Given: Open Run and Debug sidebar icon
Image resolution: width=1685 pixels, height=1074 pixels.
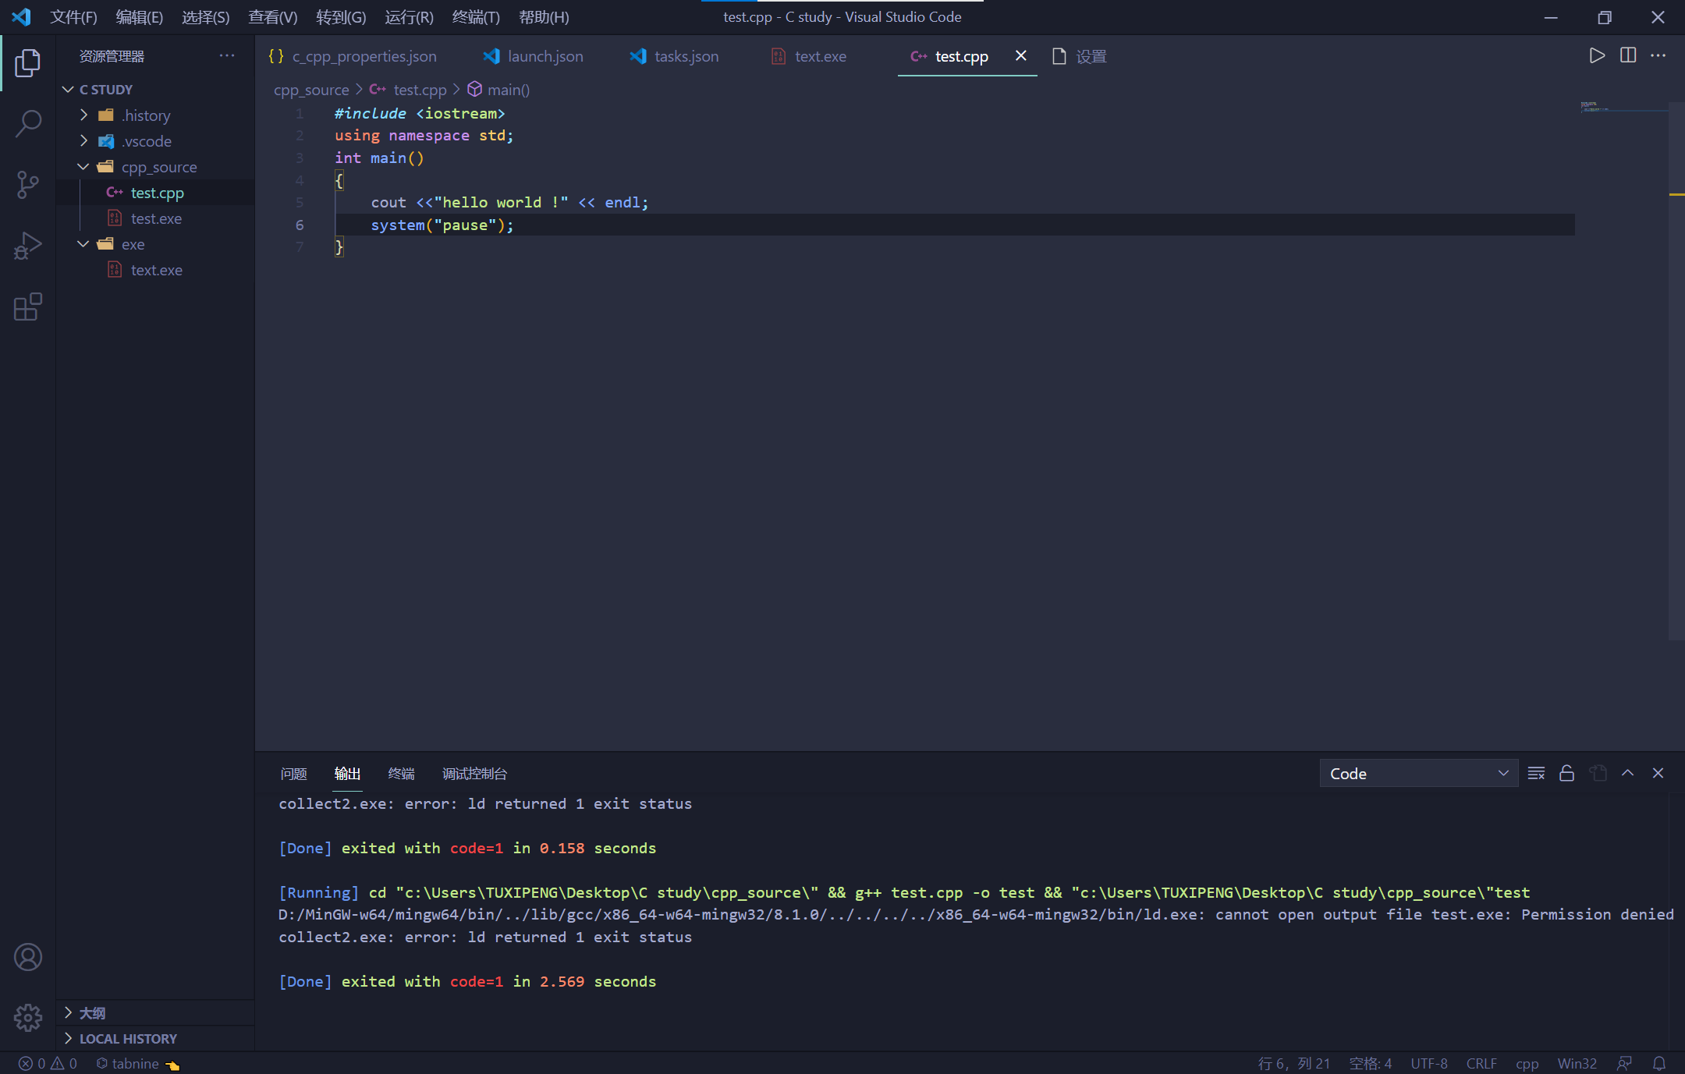Looking at the screenshot, I should tap(28, 245).
